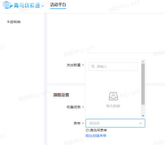Open the 前往创建表单 link
The width and height of the screenshot is (165, 145).
click(x=96, y=136)
